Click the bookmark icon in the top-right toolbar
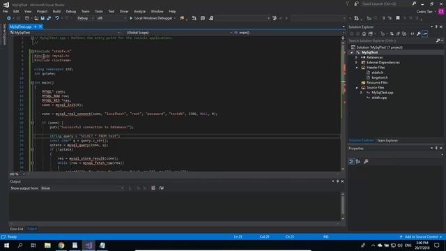The height and width of the screenshot is (251, 446). click(398, 18)
